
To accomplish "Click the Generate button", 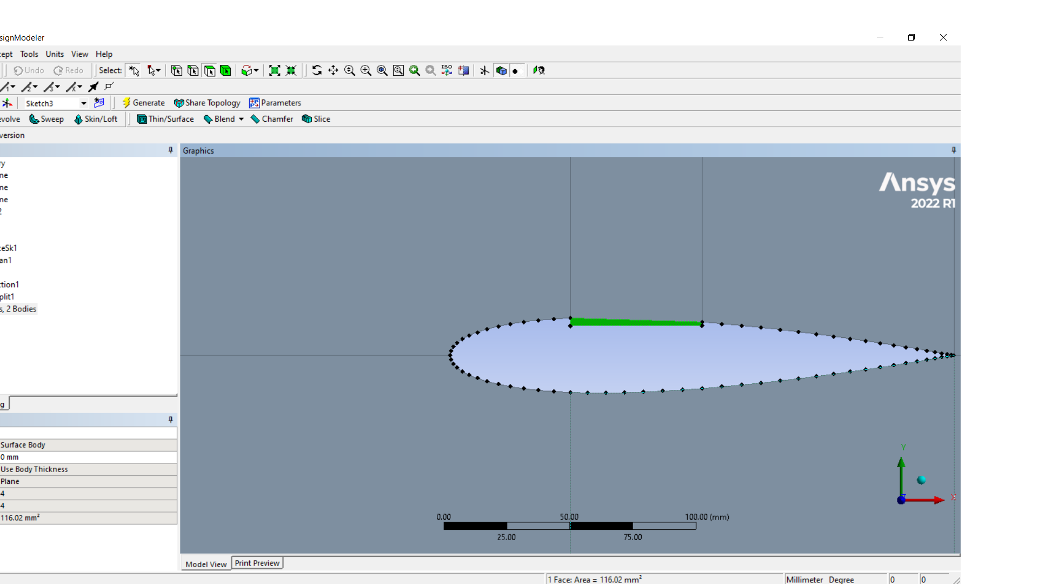I will [x=143, y=103].
